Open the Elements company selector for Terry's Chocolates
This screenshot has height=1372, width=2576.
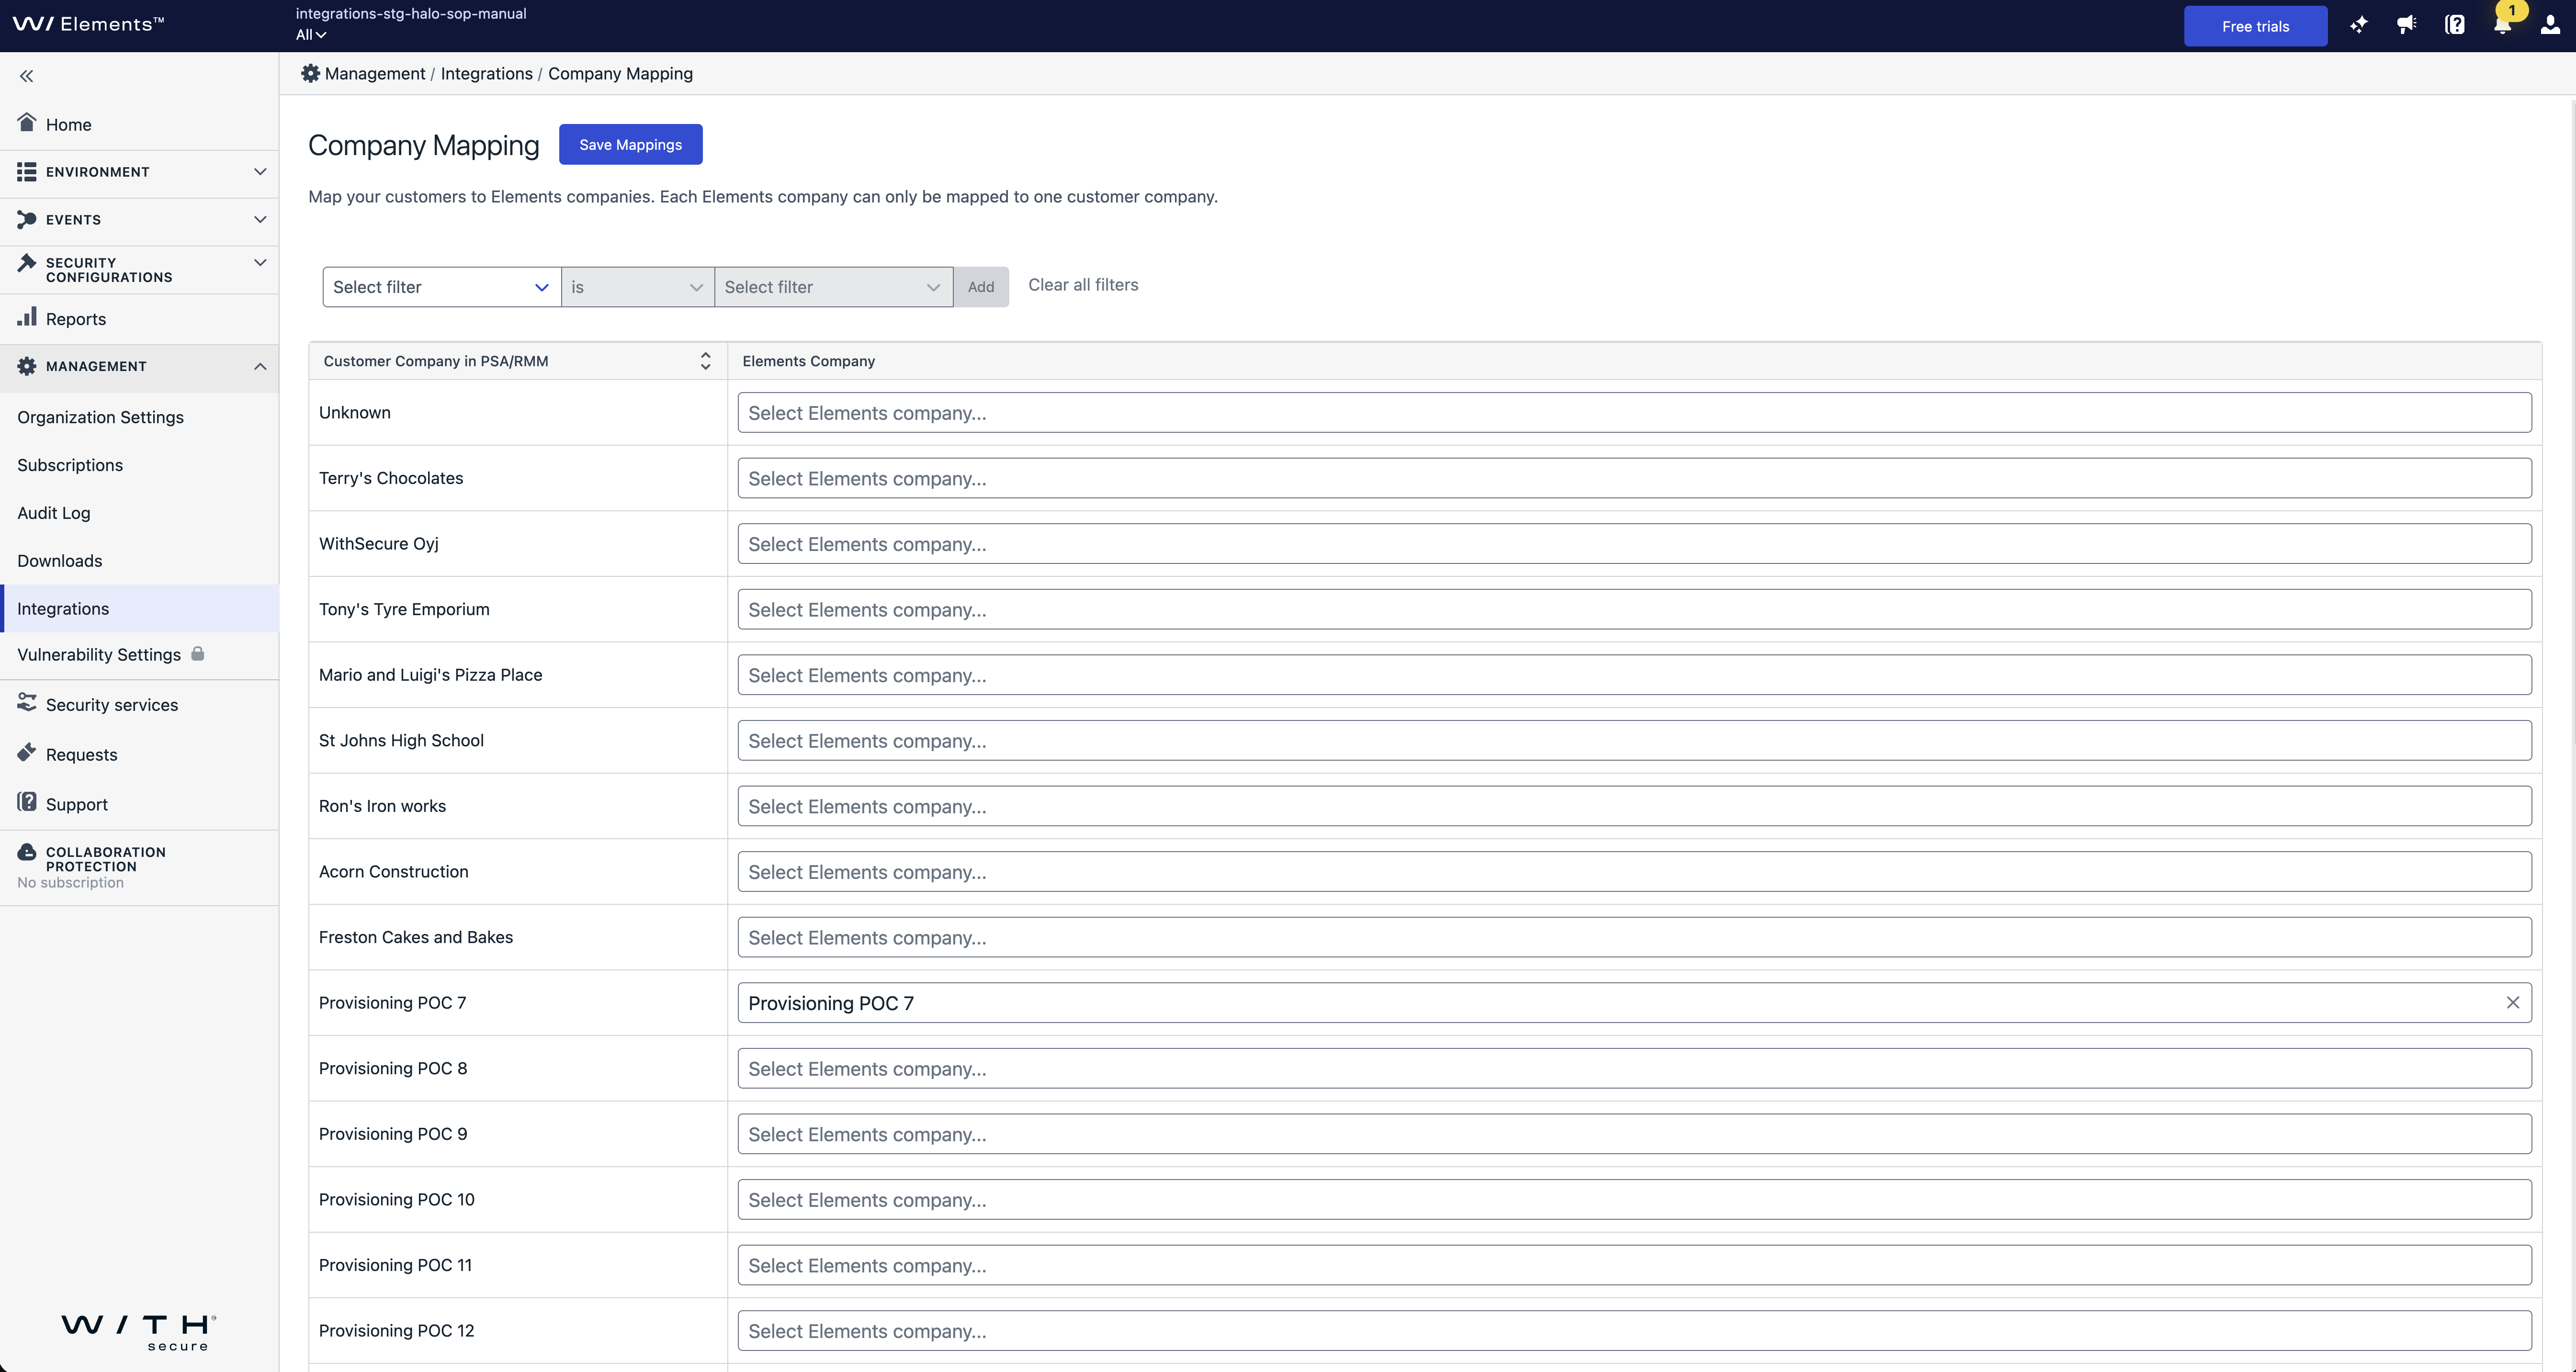pyautogui.click(x=1634, y=478)
